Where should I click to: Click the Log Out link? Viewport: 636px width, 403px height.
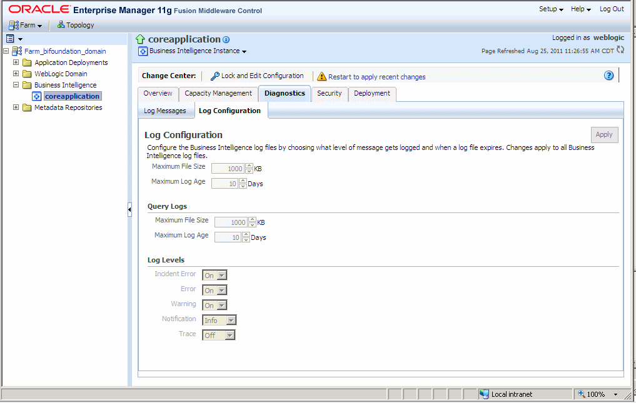[x=611, y=9]
